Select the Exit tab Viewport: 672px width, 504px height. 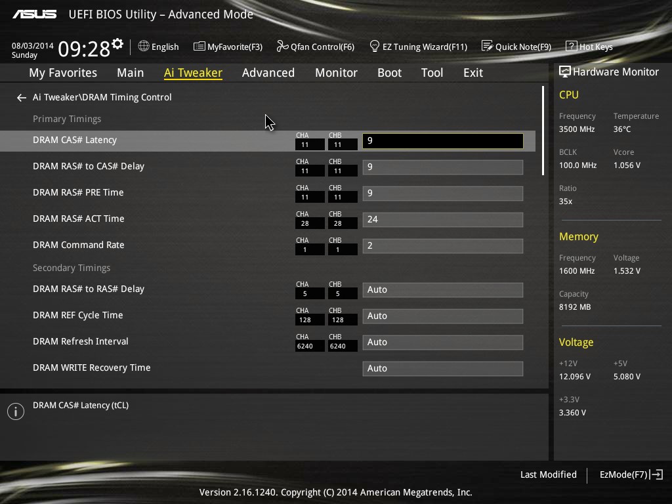473,73
